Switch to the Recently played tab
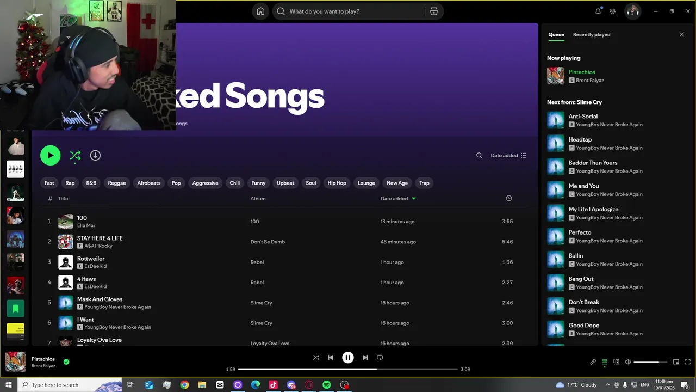This screenshot has width=696, height=392. (x=592, y=35)
